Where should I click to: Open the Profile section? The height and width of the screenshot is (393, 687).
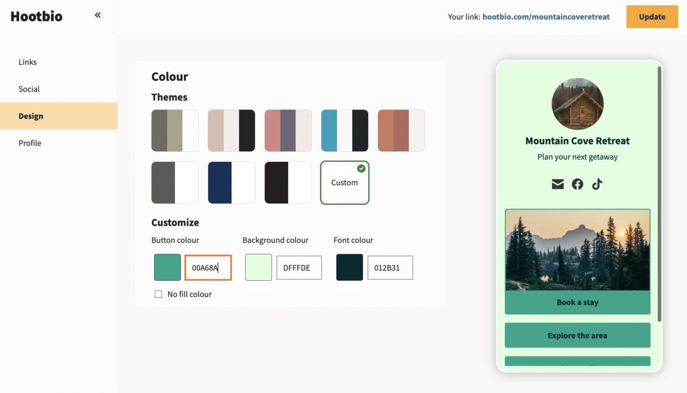tap(30, 143)
